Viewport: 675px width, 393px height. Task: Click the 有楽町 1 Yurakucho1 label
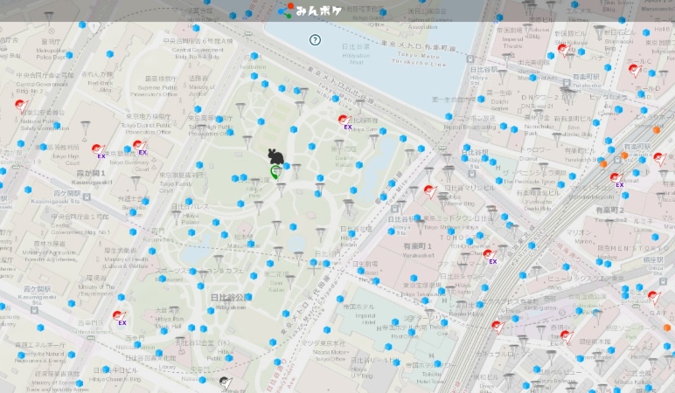(x=417, y=251)
